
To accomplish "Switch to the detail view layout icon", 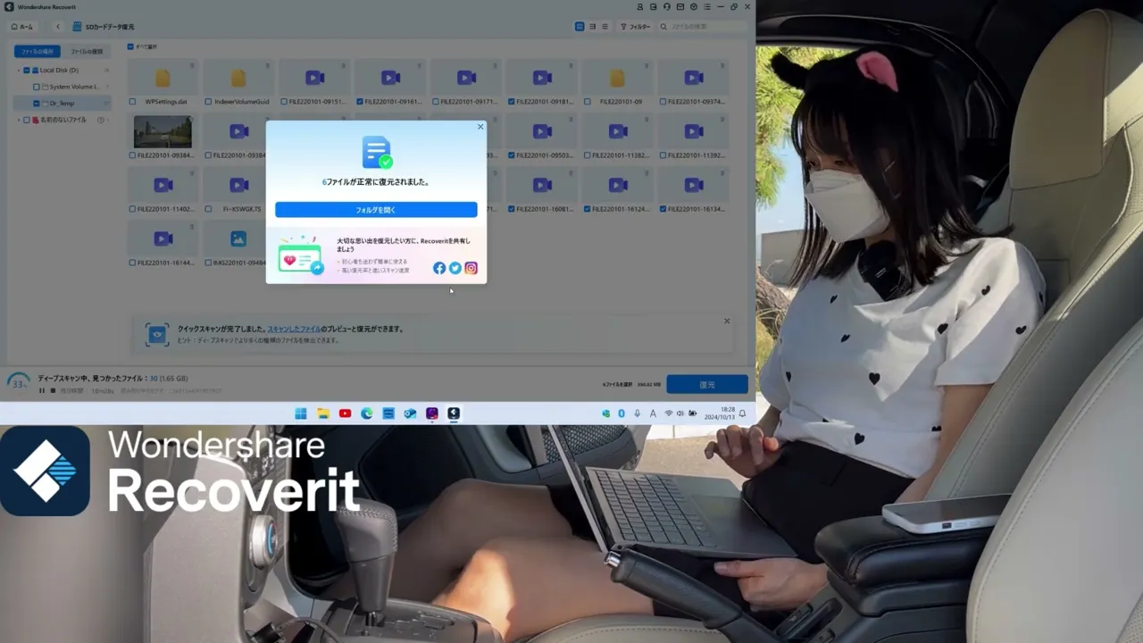I will [x=592, y=27].
